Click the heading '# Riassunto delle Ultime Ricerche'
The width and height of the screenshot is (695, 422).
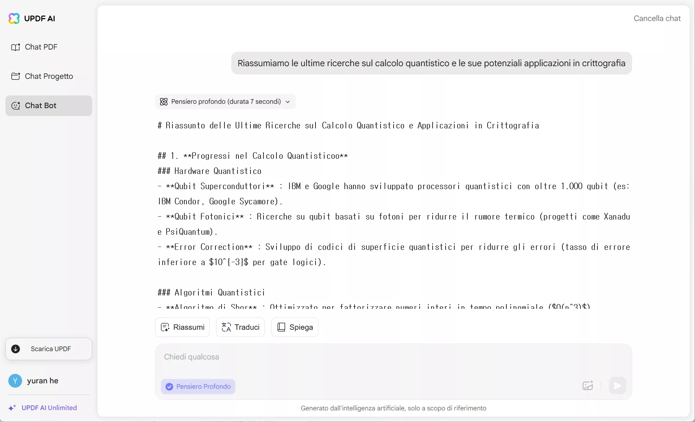click(x=348, y=125)
